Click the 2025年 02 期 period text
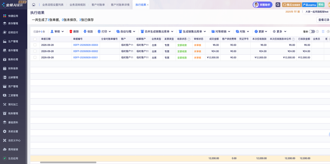The height and width of the screenshot is (164, 330). tap(293, 12)
